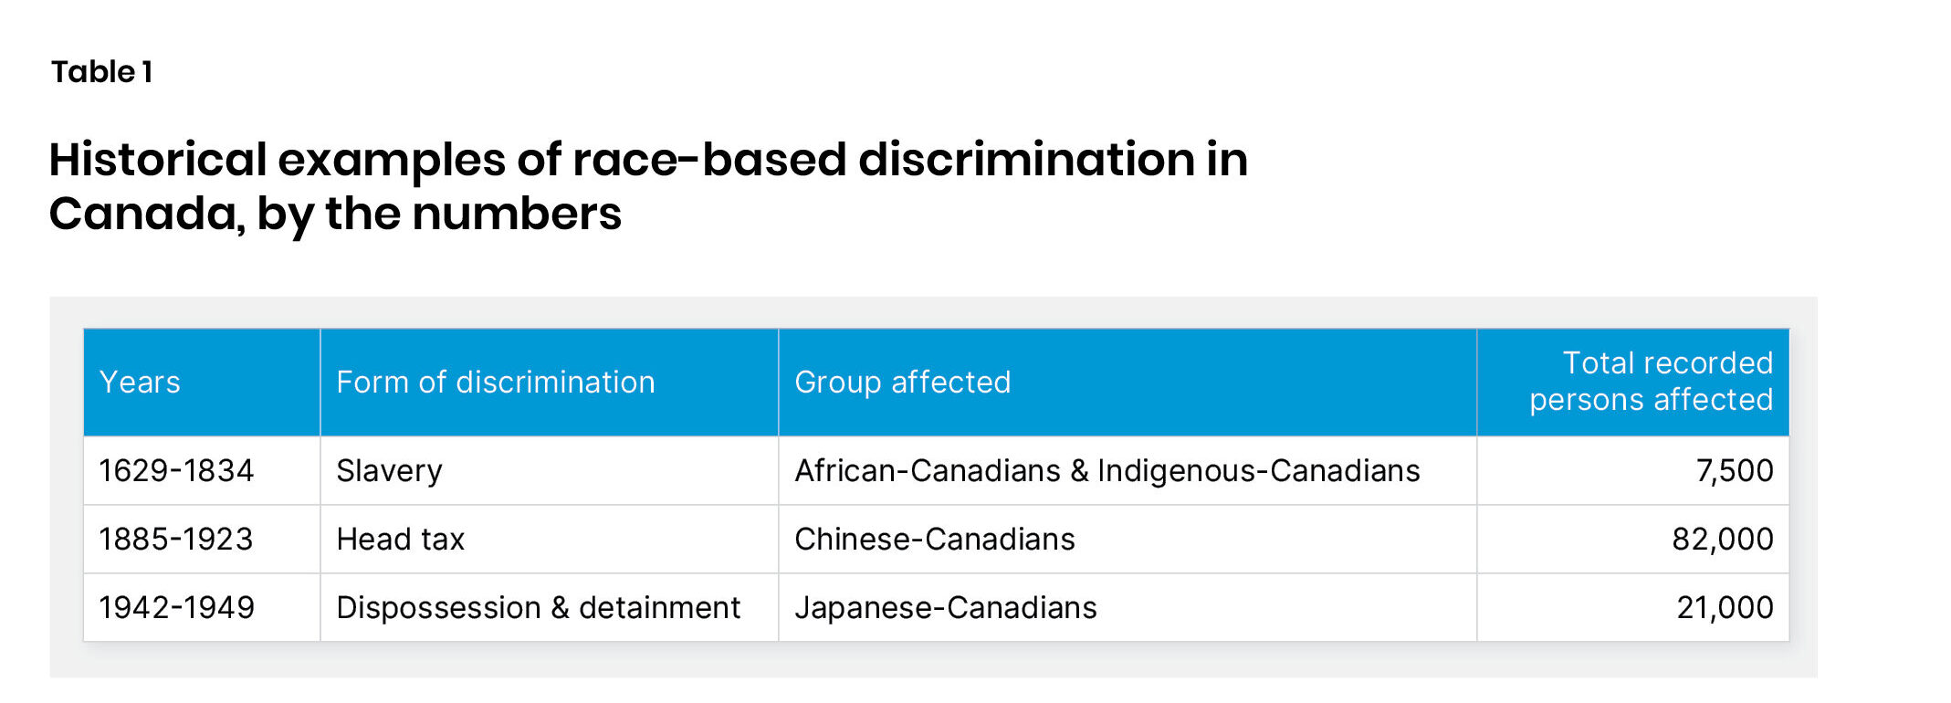The height and width of the screenshot is (703, 1951).
Task: Select the "21,000" persons affected value
Action: tap(1725, 608)
